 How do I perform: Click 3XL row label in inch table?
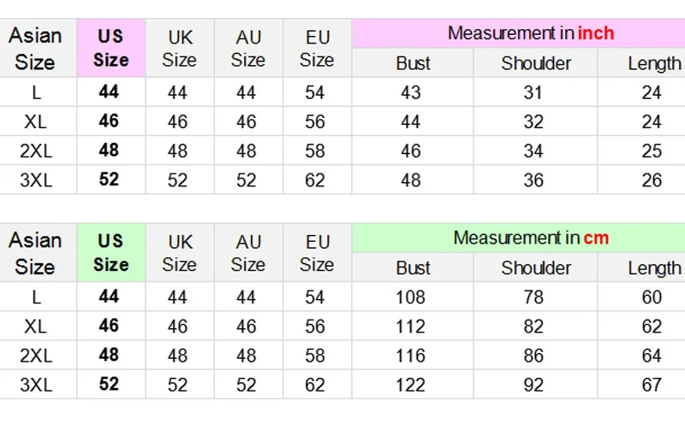coord(36,180)
